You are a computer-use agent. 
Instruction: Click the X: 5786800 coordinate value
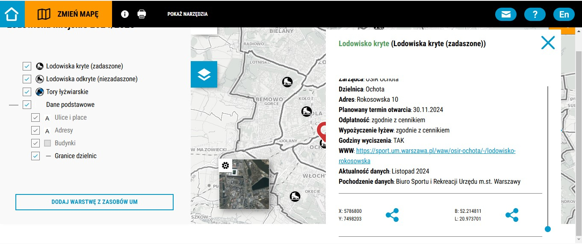pos(350,211)
